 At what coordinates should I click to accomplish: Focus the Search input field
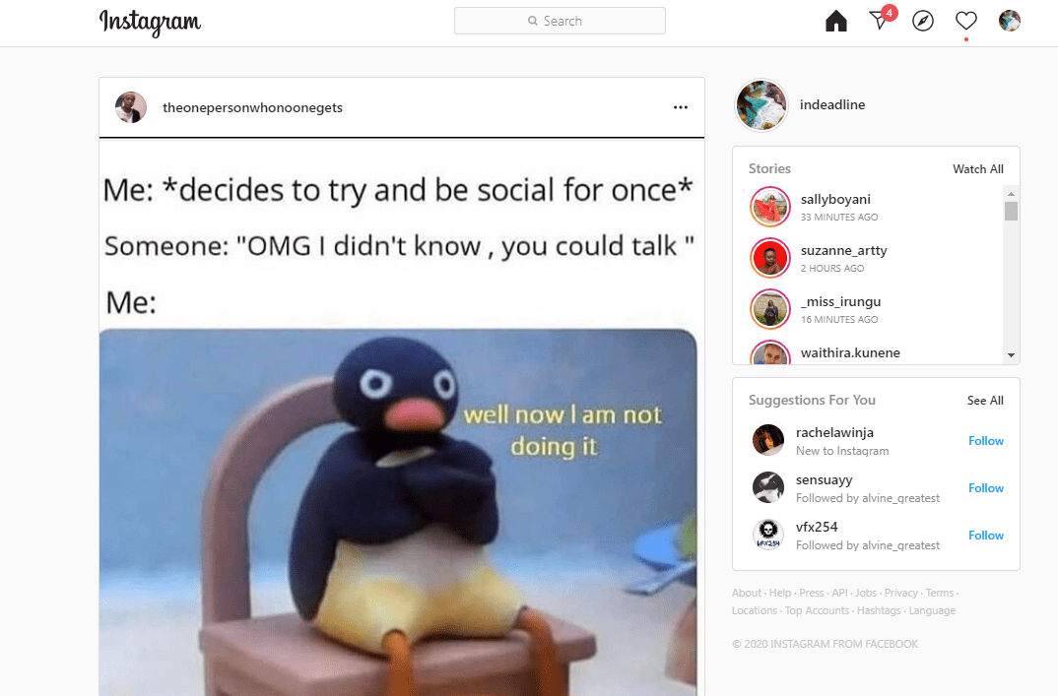561,21
